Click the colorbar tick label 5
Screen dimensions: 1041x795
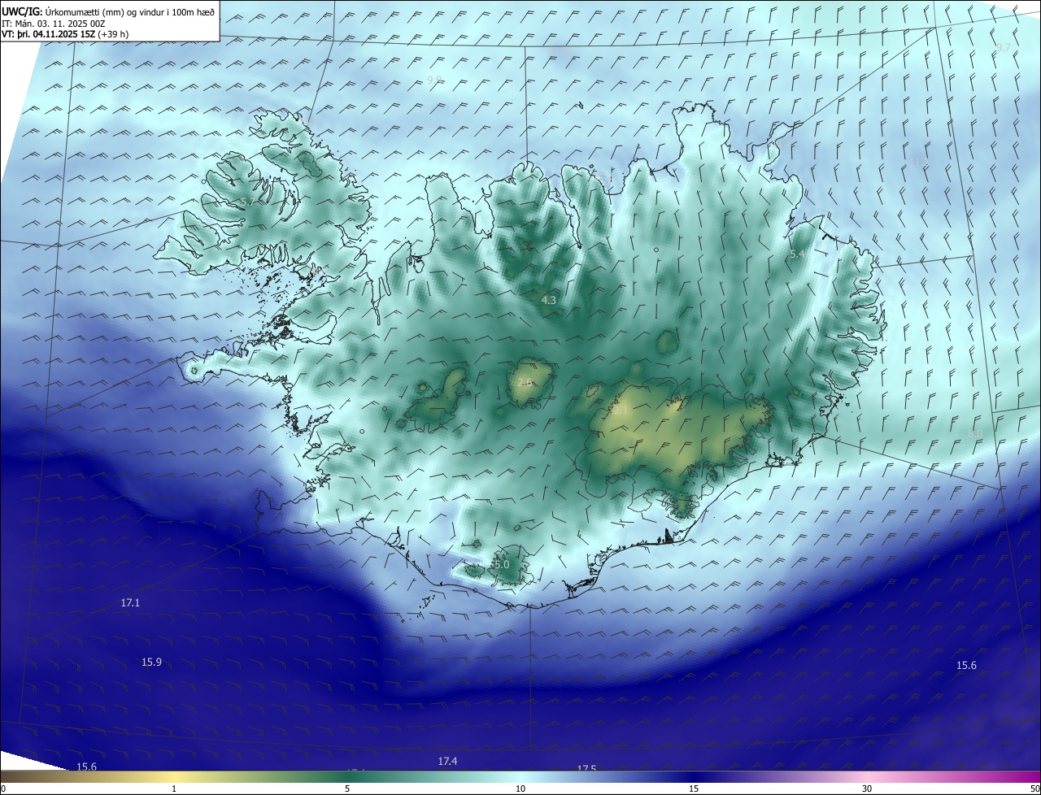pyautogui.click(x=347, y=788)
